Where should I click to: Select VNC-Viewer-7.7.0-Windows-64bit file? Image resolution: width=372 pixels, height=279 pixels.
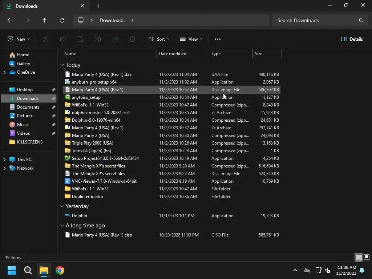coord(172,181)
